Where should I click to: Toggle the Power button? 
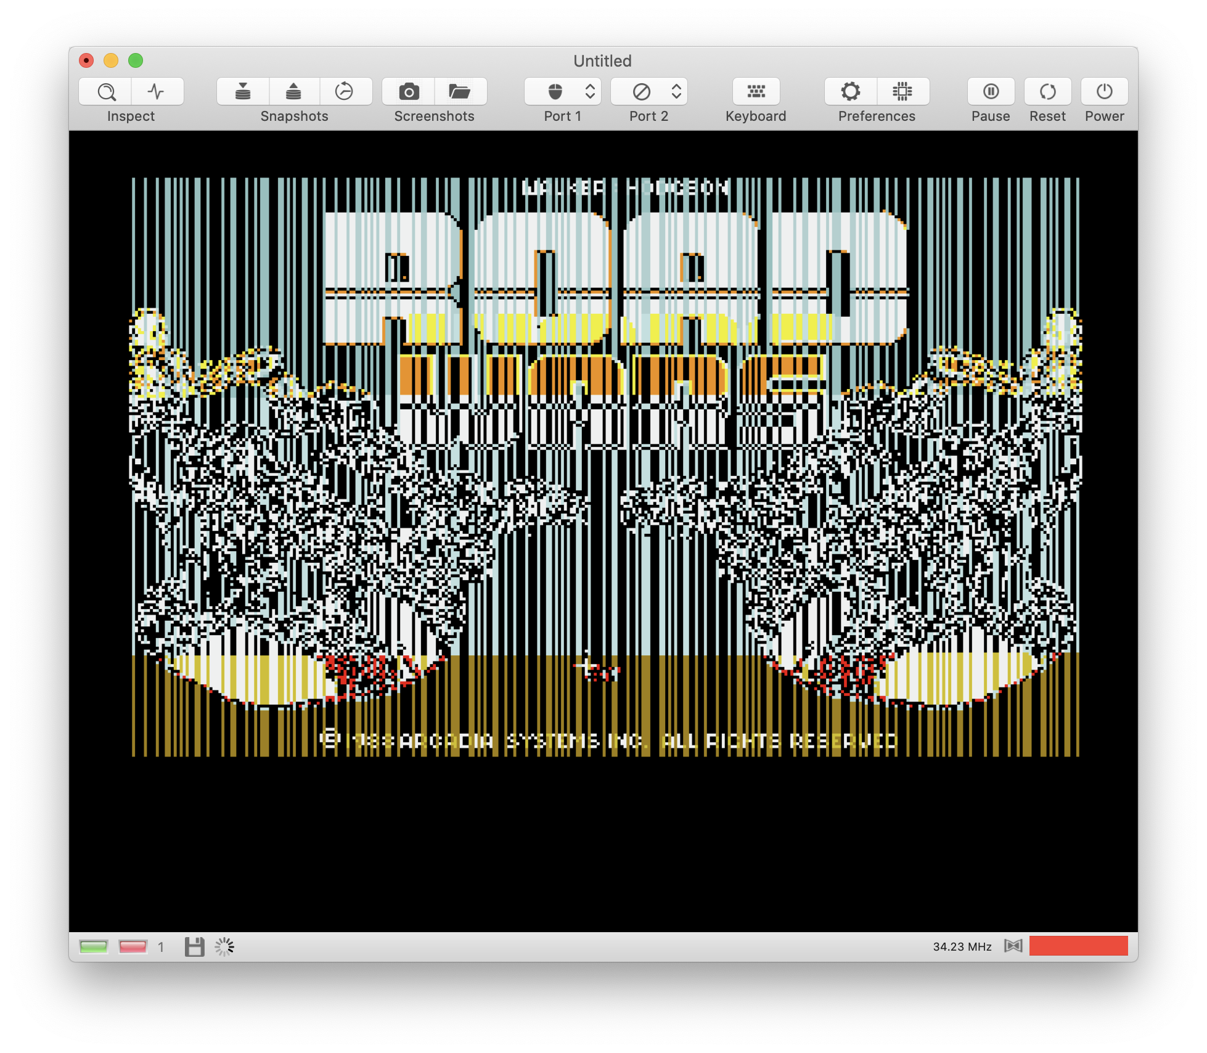[x=1104, y=92]
